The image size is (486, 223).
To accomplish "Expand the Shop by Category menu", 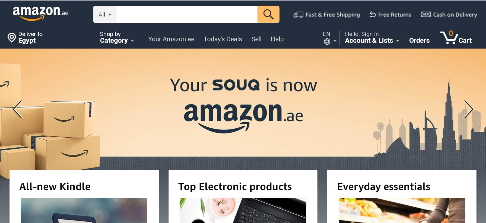I will 116,37.
